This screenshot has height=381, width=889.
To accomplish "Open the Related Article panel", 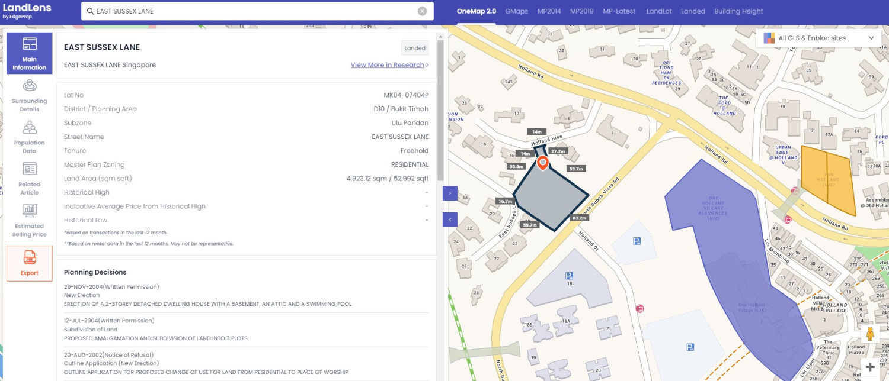I will coord(30,177).
